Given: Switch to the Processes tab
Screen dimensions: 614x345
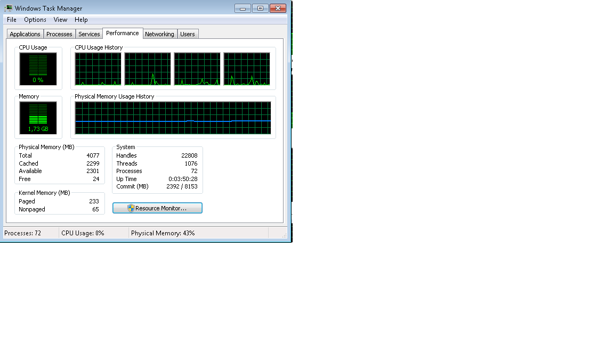Looking at the screenshot, I should coord(59,34).
